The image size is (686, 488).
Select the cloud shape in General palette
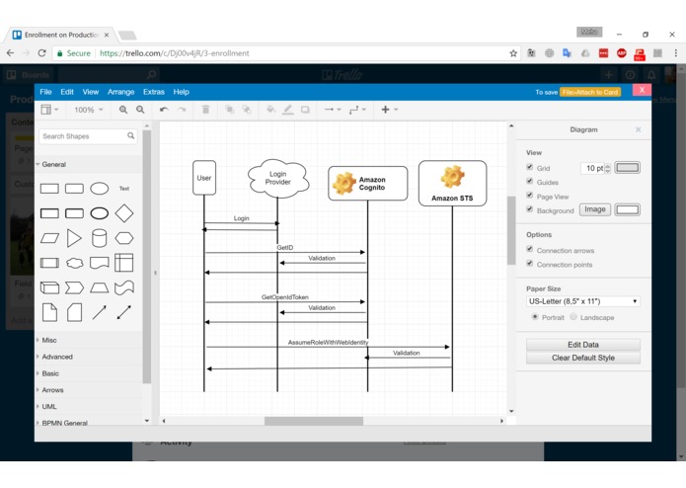74,263
